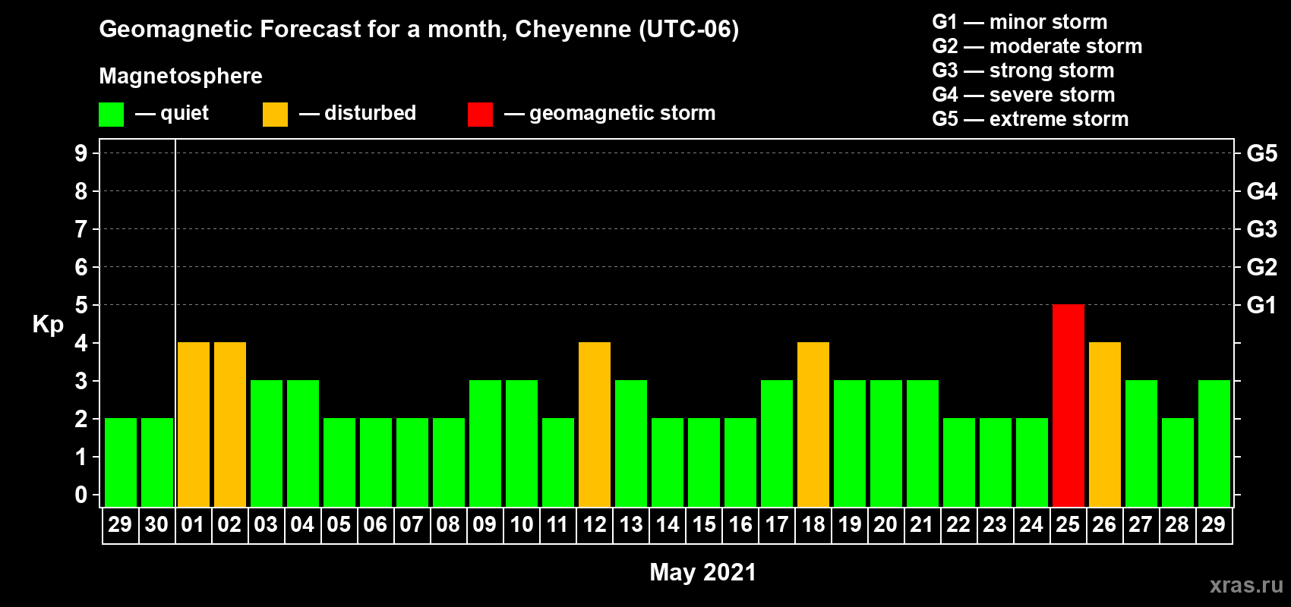Image resolution: width=1291 pixels, height=607 pixels.
Task: Click the date label 20
Action: click(885, 524)
